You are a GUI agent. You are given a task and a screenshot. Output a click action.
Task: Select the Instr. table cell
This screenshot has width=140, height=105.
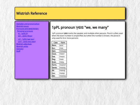(x=55, y=62)
